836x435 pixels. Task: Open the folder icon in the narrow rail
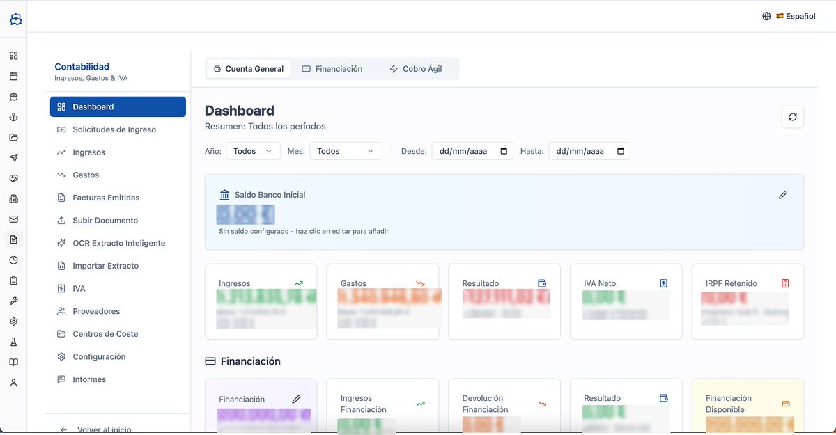[x=14, y=137]
